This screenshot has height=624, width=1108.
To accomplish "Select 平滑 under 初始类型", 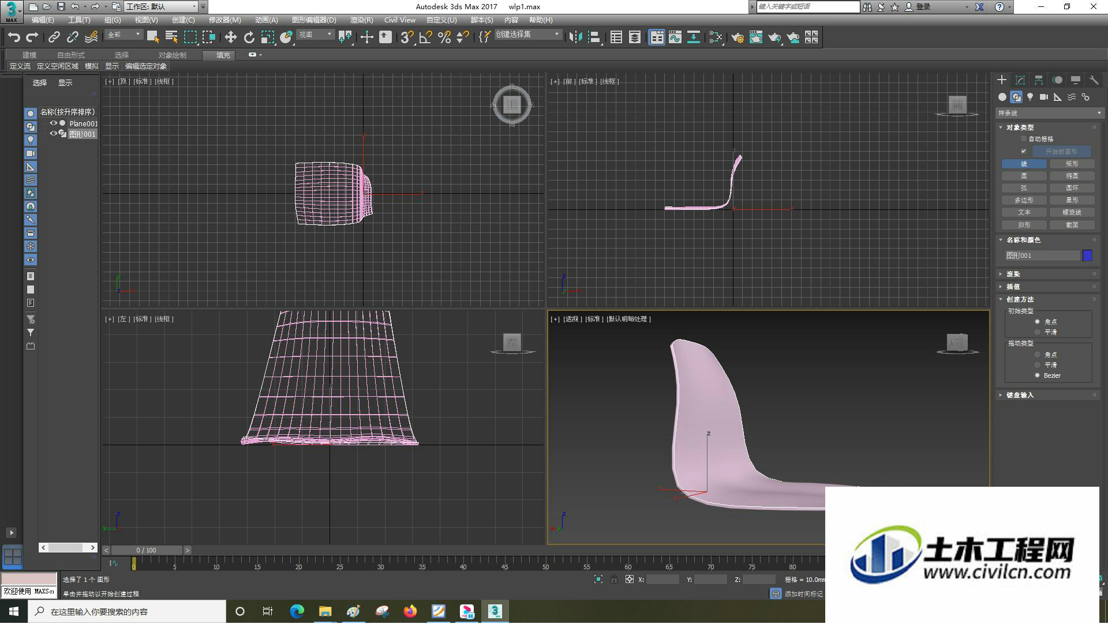I will (1037, 332).
